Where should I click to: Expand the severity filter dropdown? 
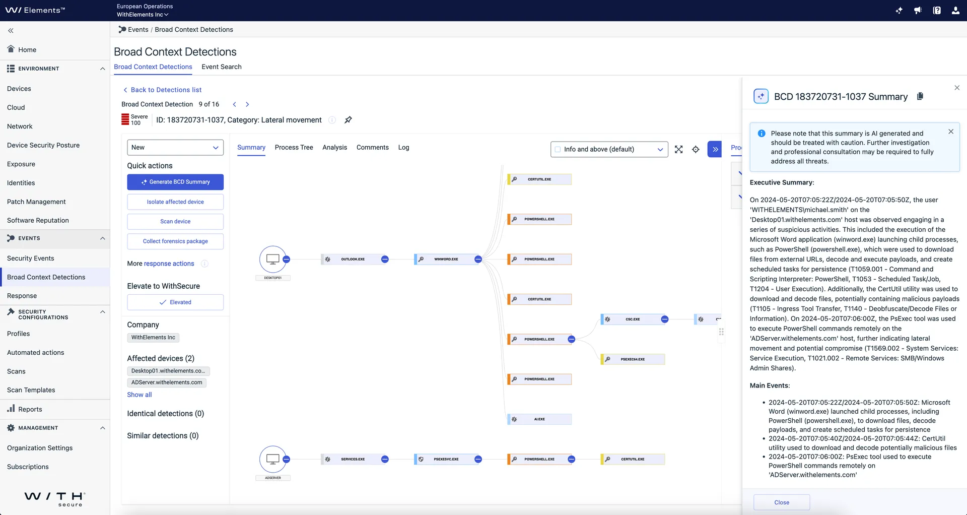coord(660,149)
